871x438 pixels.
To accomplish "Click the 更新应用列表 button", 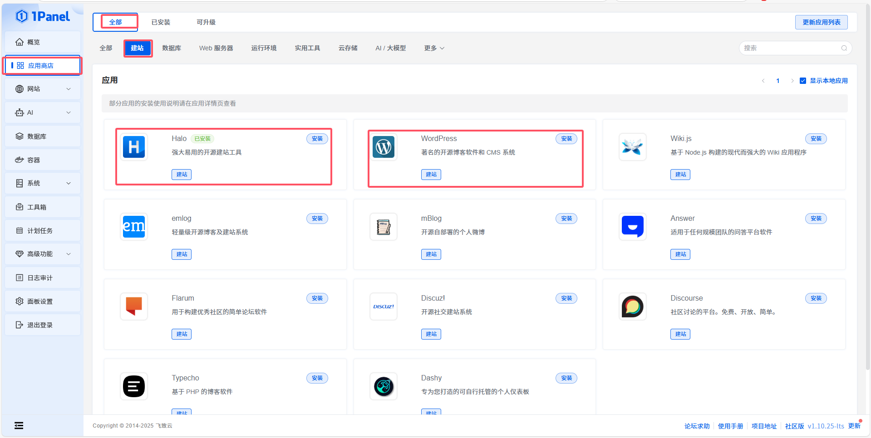I will tap(821, 22).
